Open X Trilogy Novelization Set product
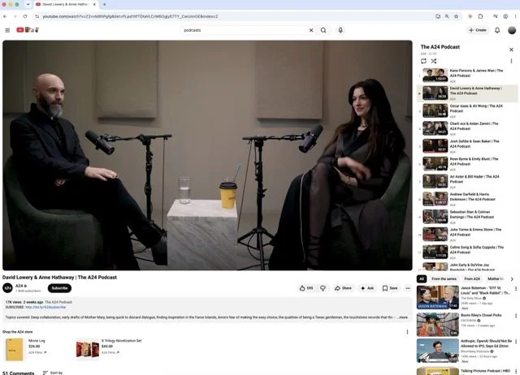This screenshot has height=375, width=520. tap(109, 348)
